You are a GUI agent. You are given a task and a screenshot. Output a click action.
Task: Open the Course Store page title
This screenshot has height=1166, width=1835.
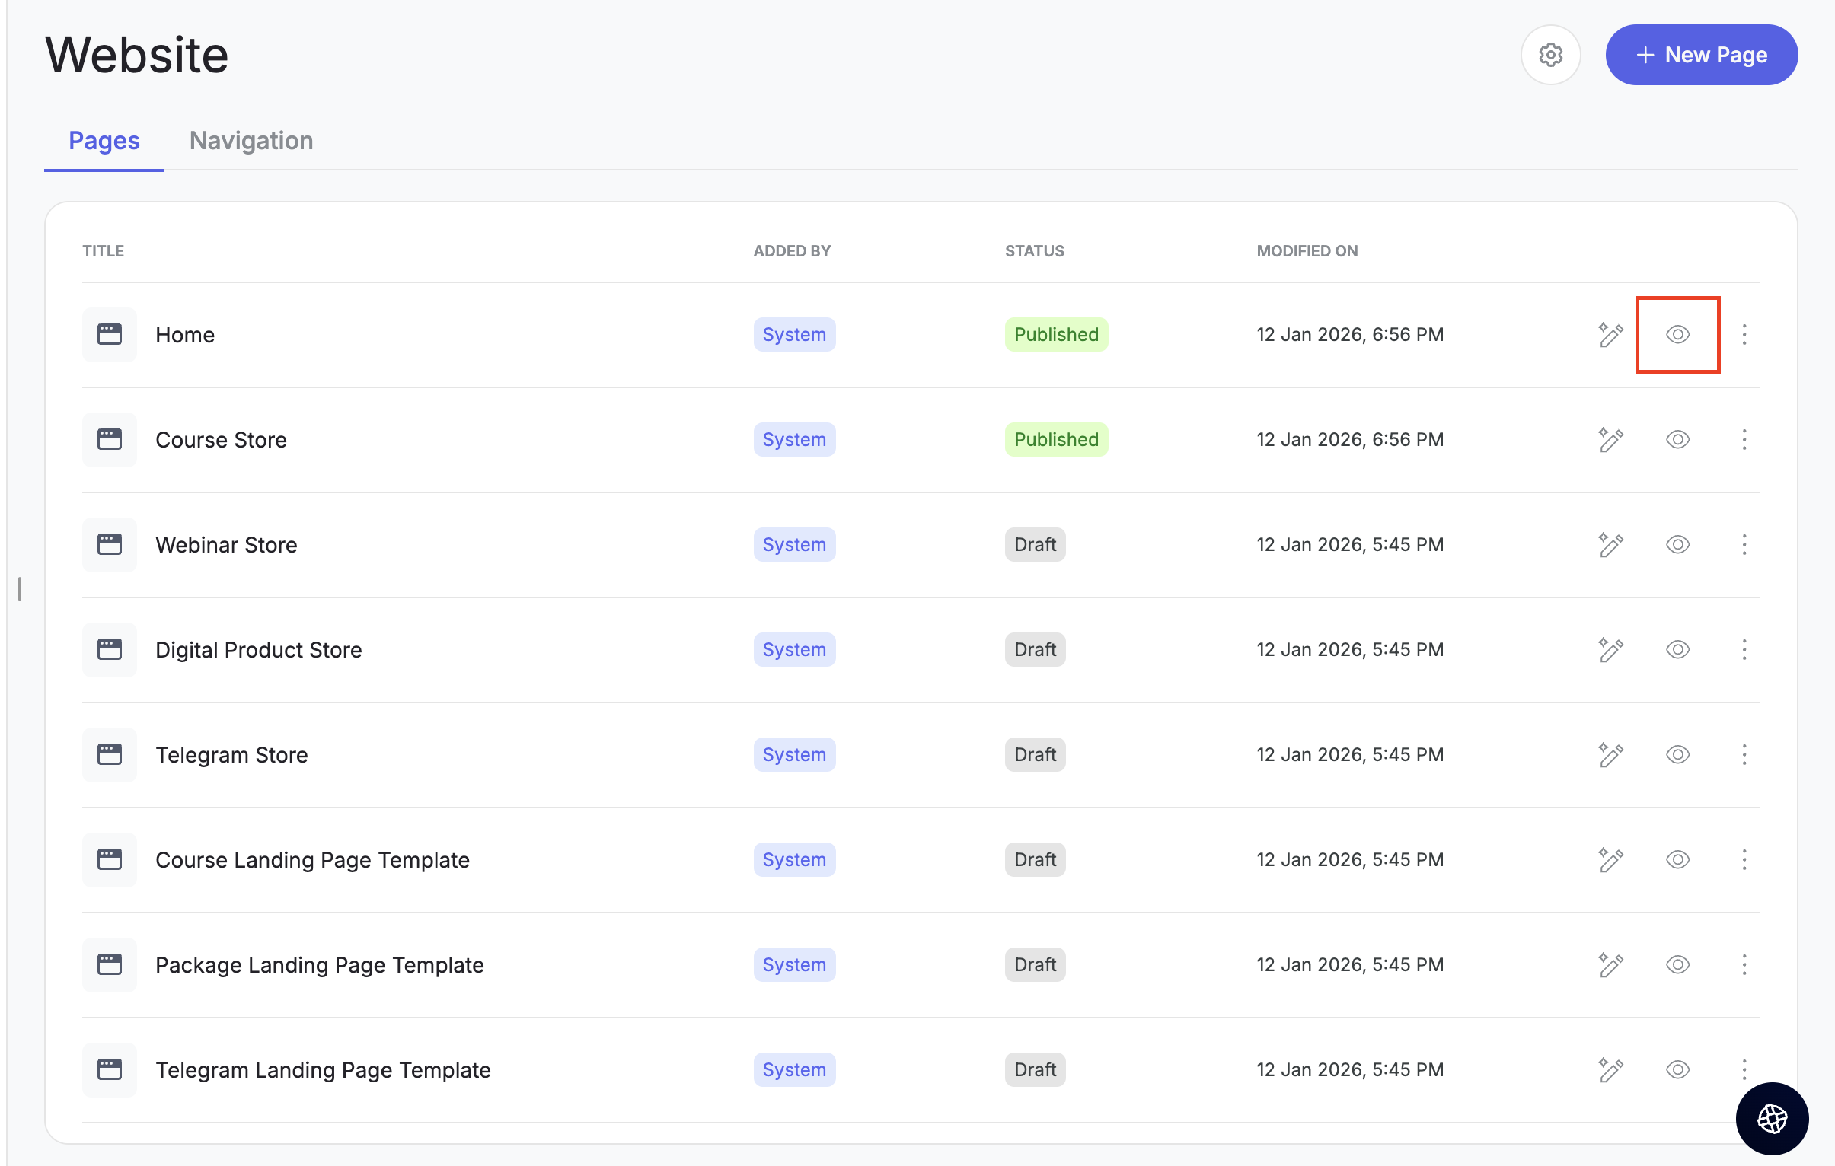(221, 439)
